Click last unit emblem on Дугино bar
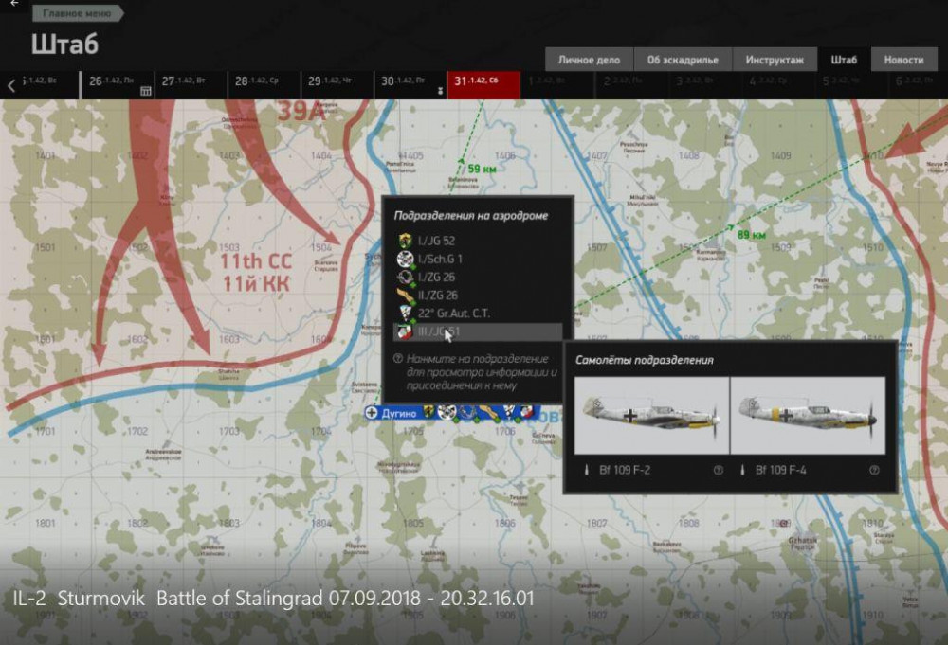 point(527,413)
